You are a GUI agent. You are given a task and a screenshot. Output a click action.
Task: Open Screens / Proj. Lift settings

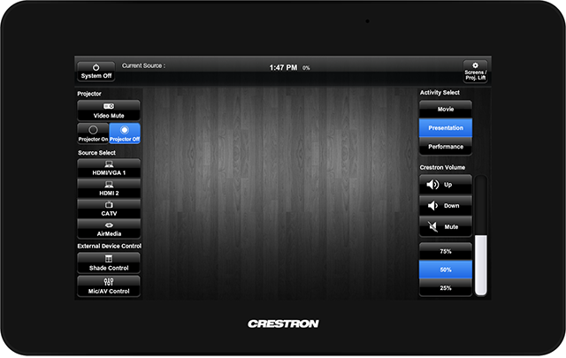pyautogui.click(x=475, y=72)
